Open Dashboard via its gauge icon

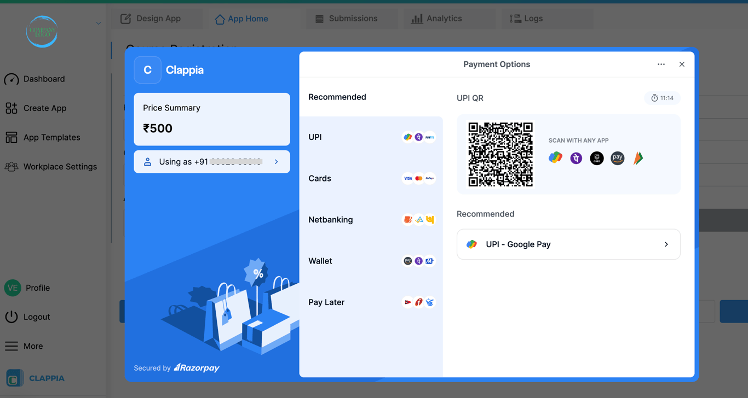11,79
